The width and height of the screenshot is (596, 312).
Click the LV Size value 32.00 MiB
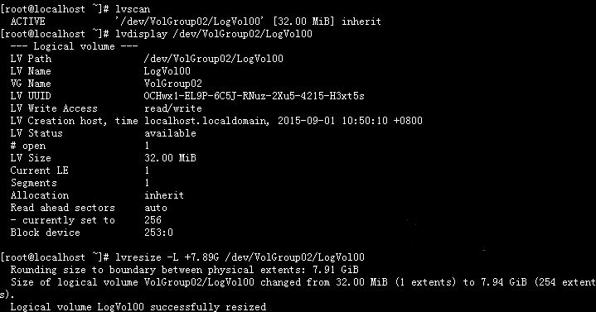pyautogui.click(x=170, y=158)
